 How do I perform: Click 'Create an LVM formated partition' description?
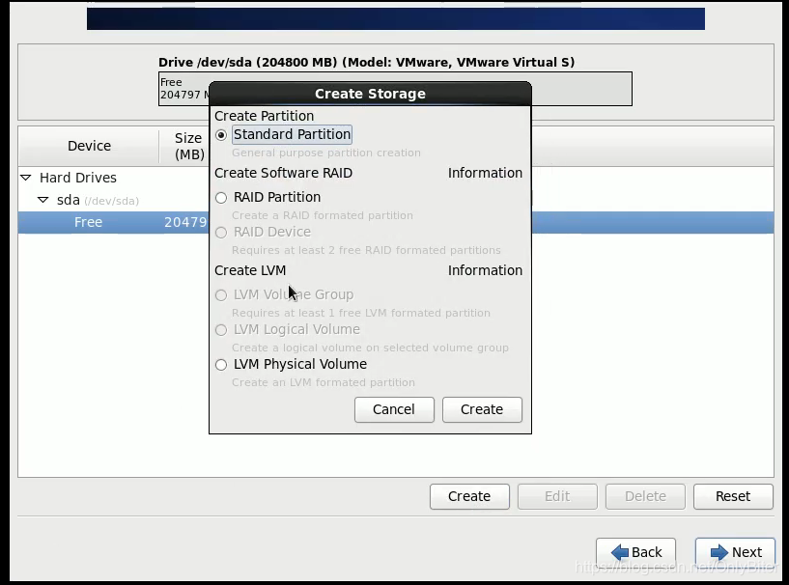click(x=324, y=382)
